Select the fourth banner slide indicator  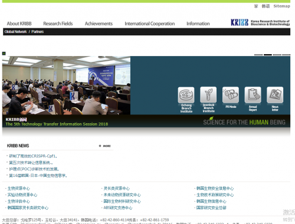(x=286, y=55)
